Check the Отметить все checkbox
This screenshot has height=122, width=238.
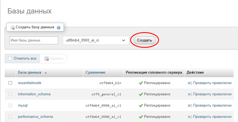10,59
